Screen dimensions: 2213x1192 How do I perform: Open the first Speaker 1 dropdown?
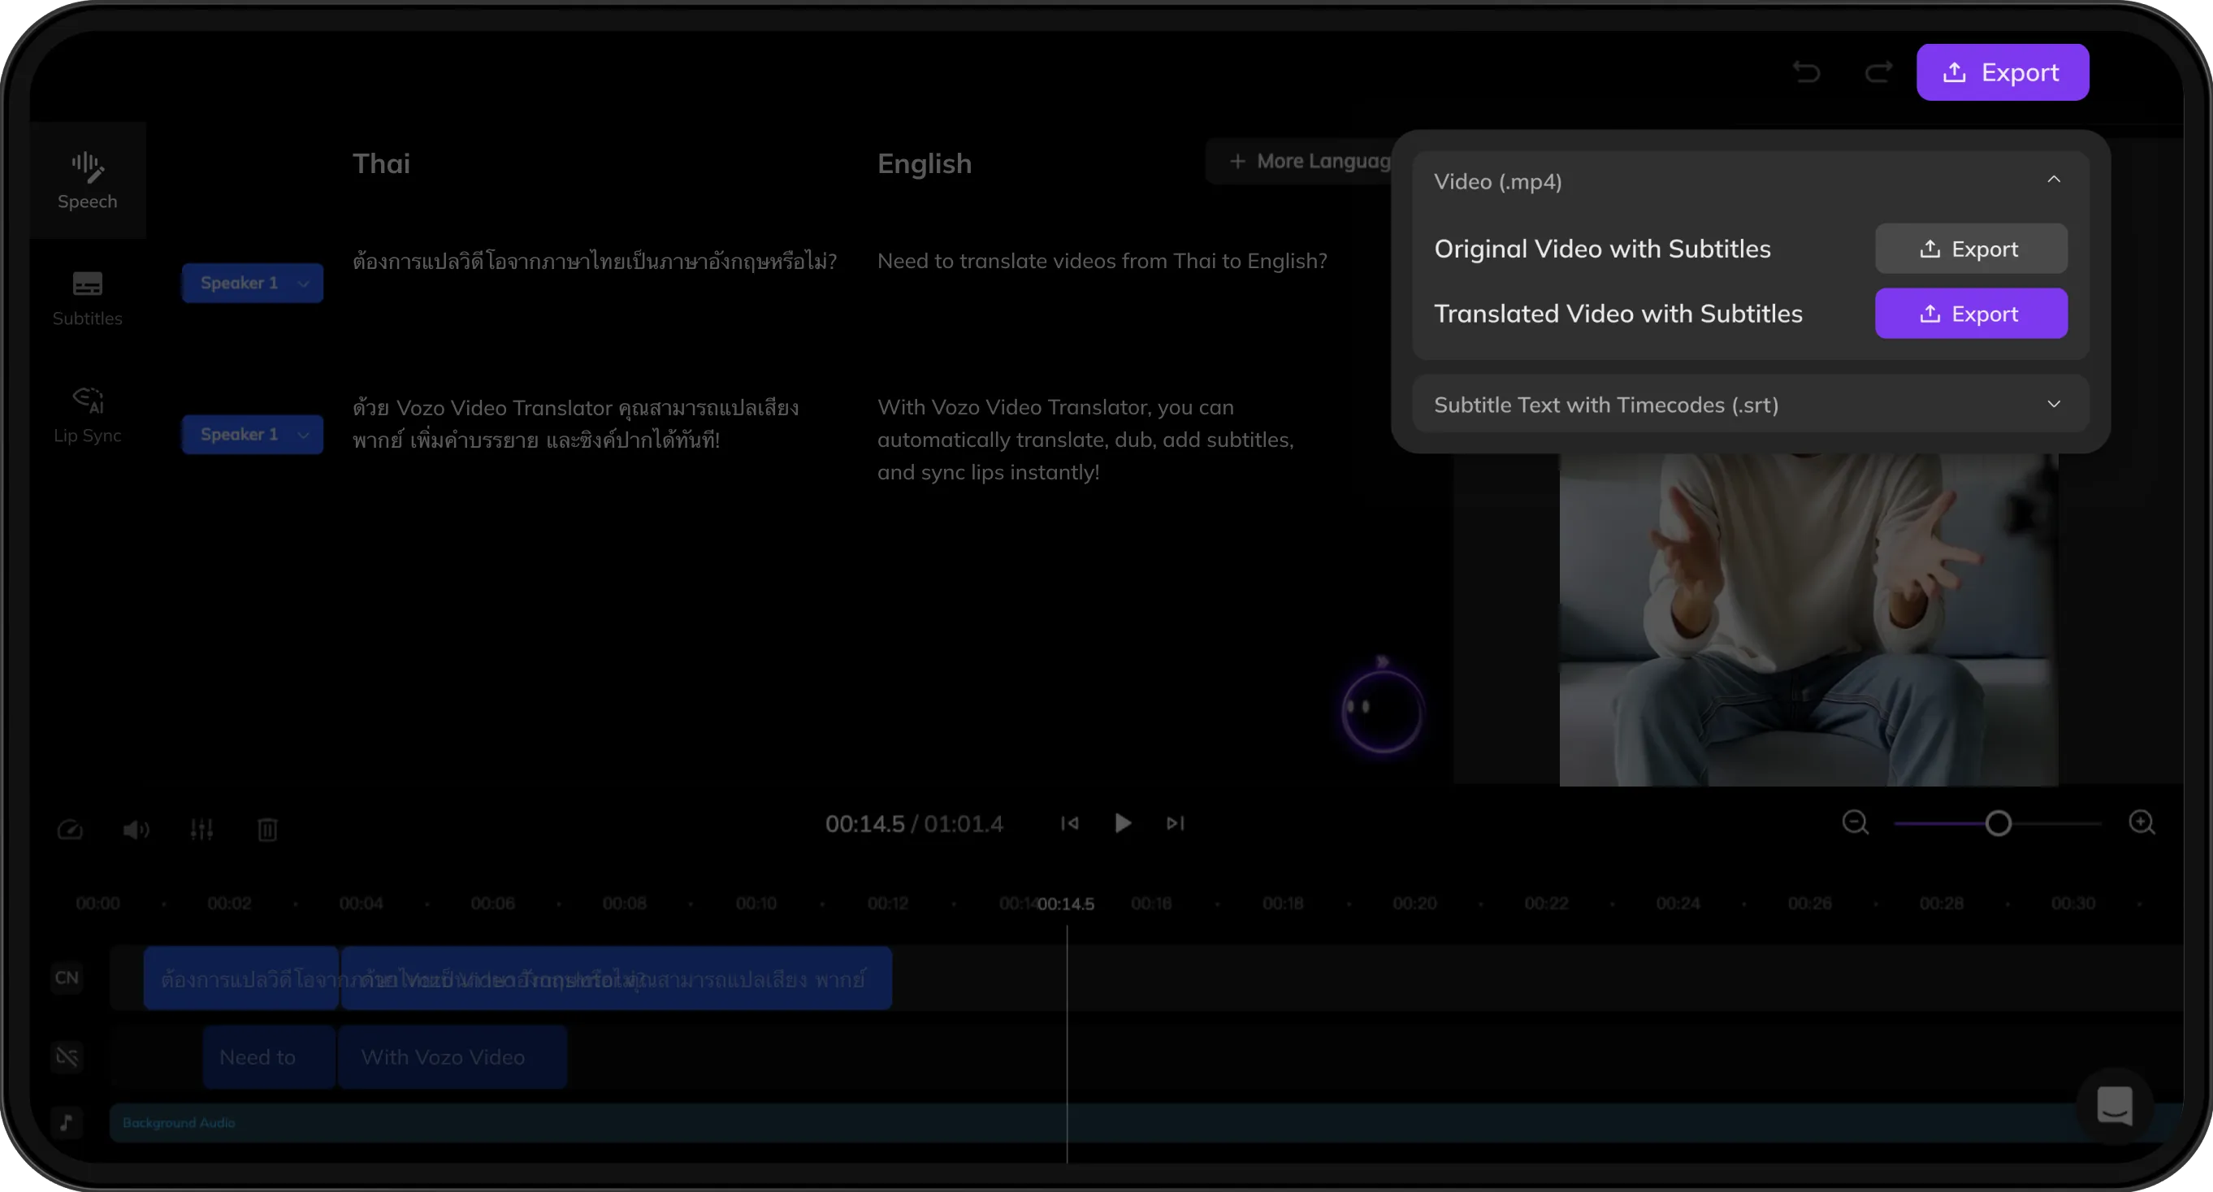(x=252, y=283)
